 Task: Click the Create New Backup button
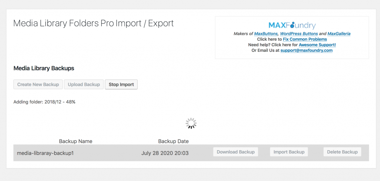38,85
